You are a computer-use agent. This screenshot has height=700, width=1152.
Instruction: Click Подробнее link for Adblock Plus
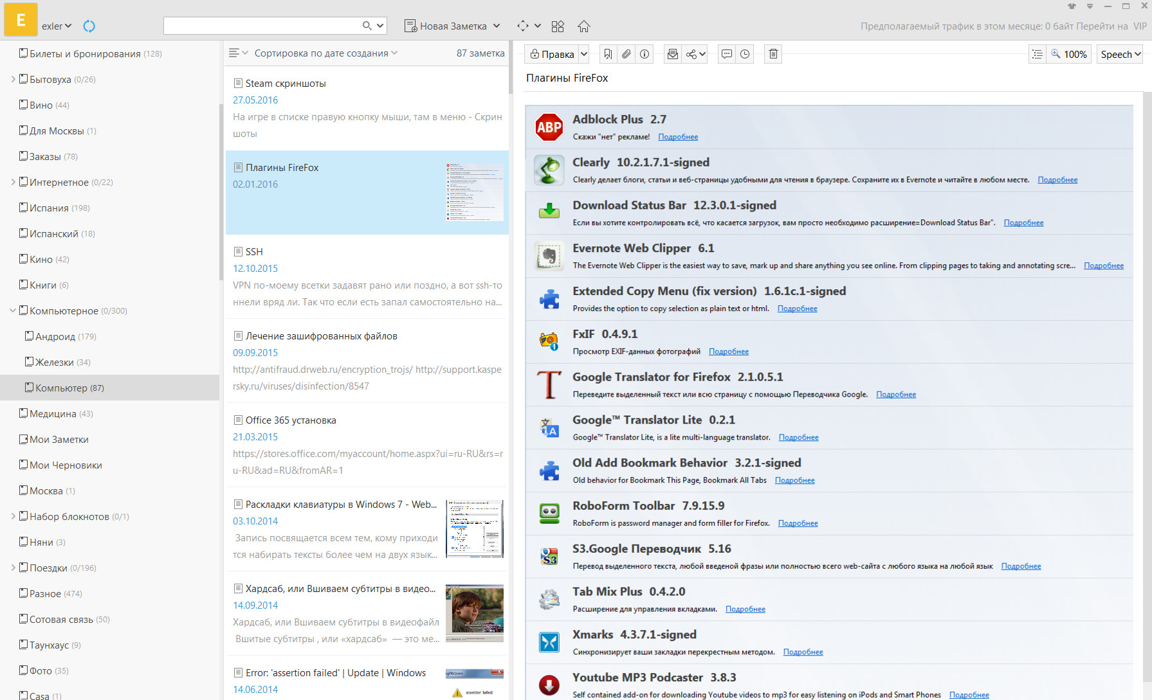pyautogui.click(x=678, y=137)
